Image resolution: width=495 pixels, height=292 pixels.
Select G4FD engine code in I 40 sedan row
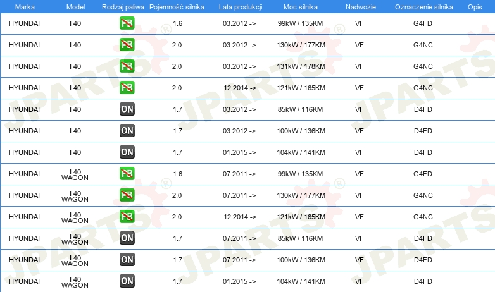pyautogui.click(x=423, y=23)
